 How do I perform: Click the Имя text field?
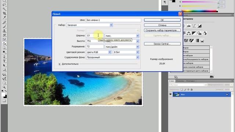(113, 20)
